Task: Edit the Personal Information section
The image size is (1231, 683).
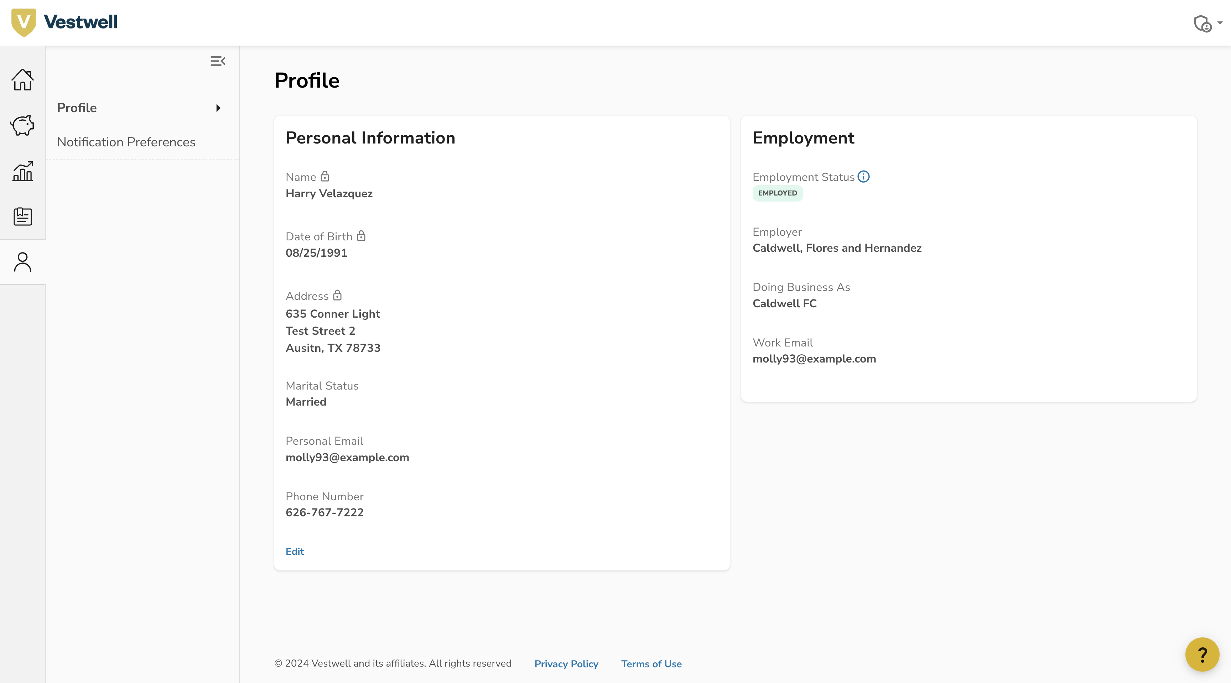Action: coord(294,551)
